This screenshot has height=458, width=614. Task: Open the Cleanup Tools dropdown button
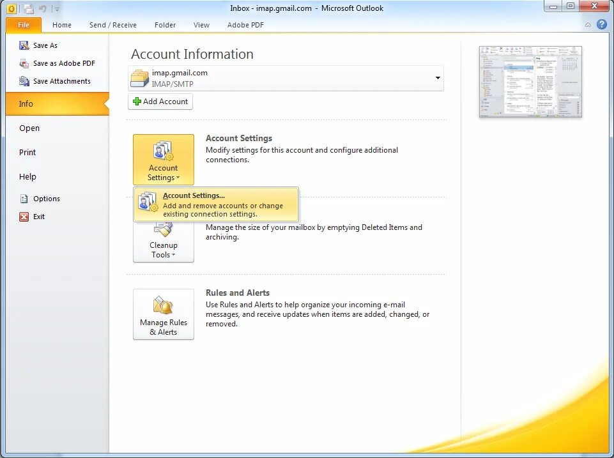(x=164, y=242)
